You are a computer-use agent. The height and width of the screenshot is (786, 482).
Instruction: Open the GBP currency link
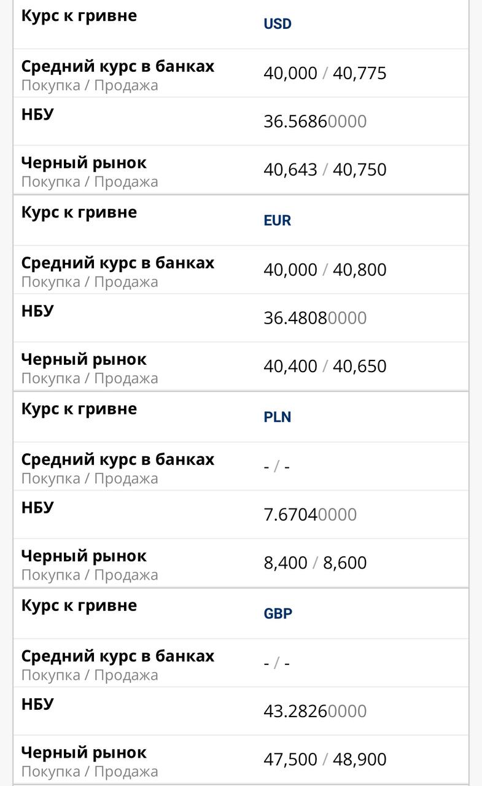pos(278,613)
